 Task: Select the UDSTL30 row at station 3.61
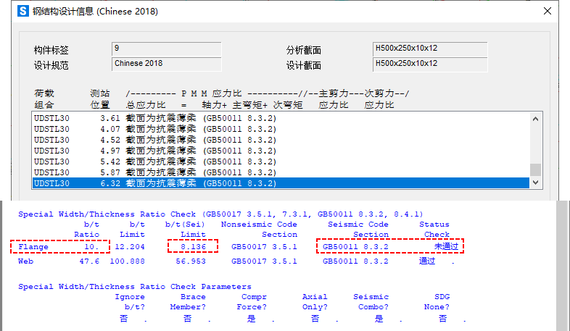(283, 118)
